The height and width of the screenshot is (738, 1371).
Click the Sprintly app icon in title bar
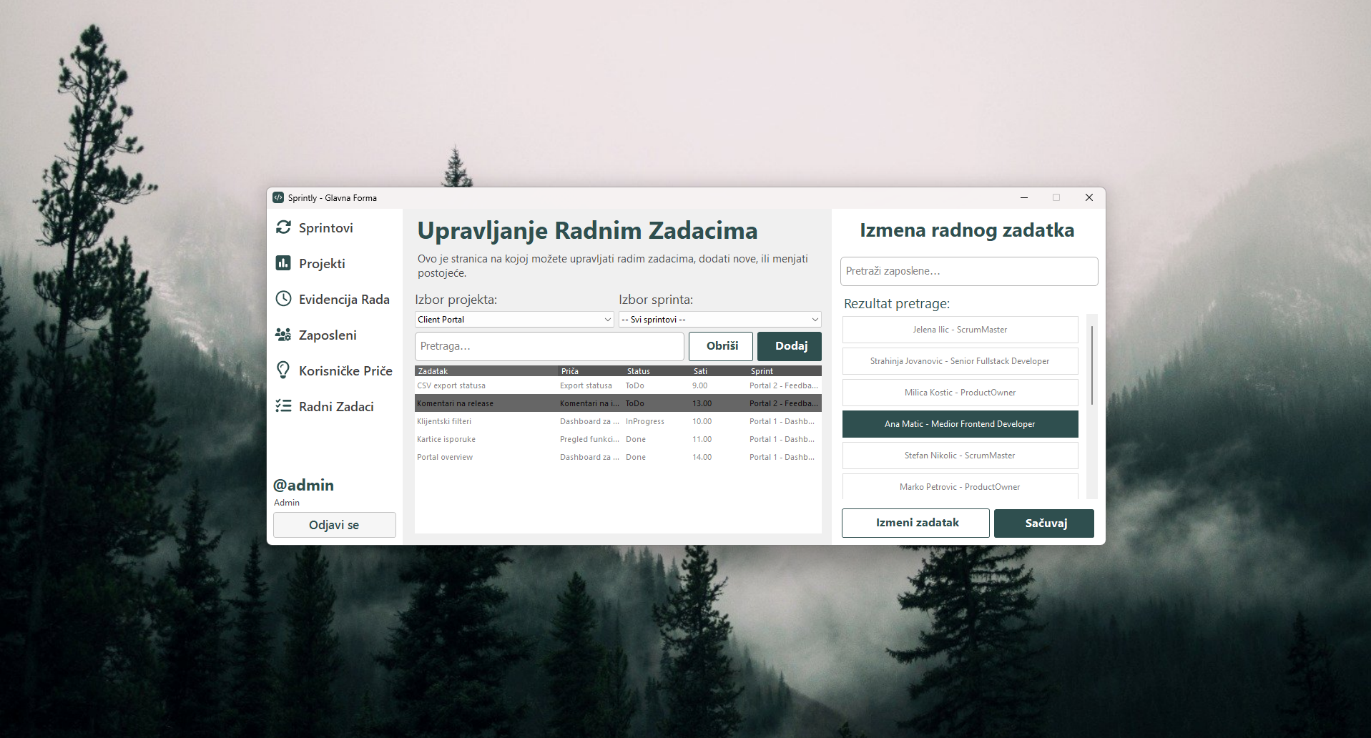[278, 197]
